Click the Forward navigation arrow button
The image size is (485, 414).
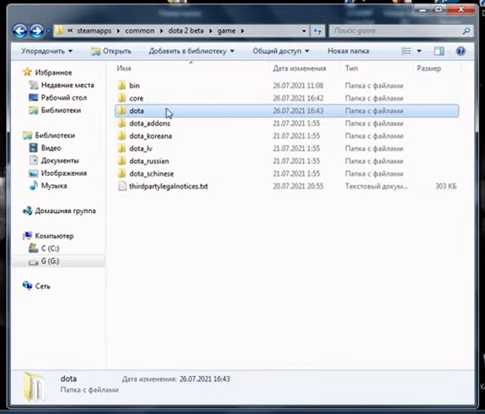pos(36,30)
